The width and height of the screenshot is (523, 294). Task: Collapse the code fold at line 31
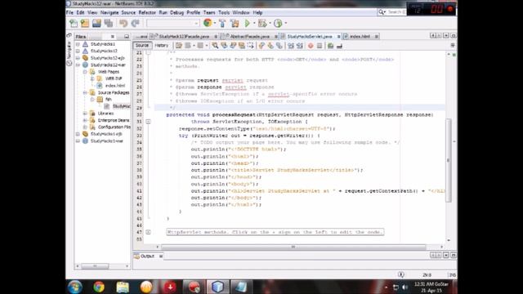pos(148,122)
